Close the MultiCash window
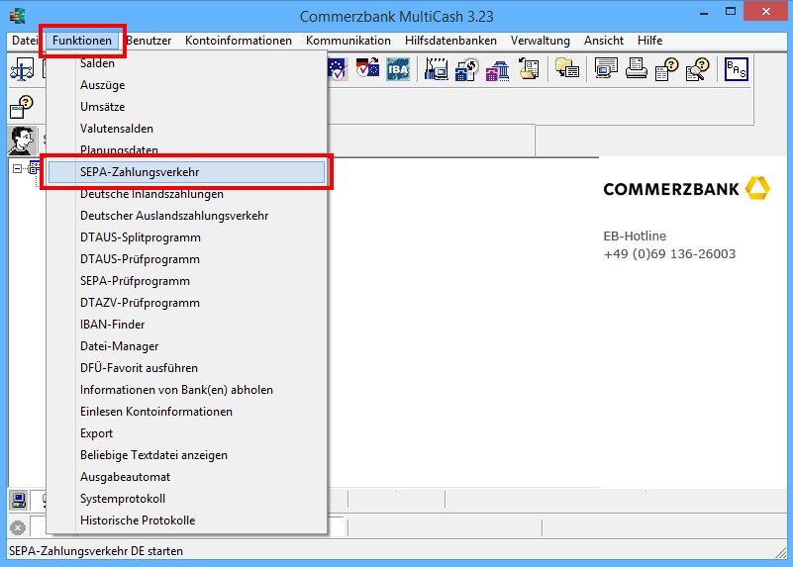793x567 pixels. point(766,12)
